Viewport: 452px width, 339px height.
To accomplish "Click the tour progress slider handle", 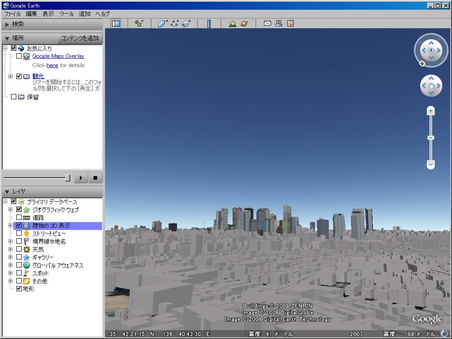I will click(x=68, y=178).
